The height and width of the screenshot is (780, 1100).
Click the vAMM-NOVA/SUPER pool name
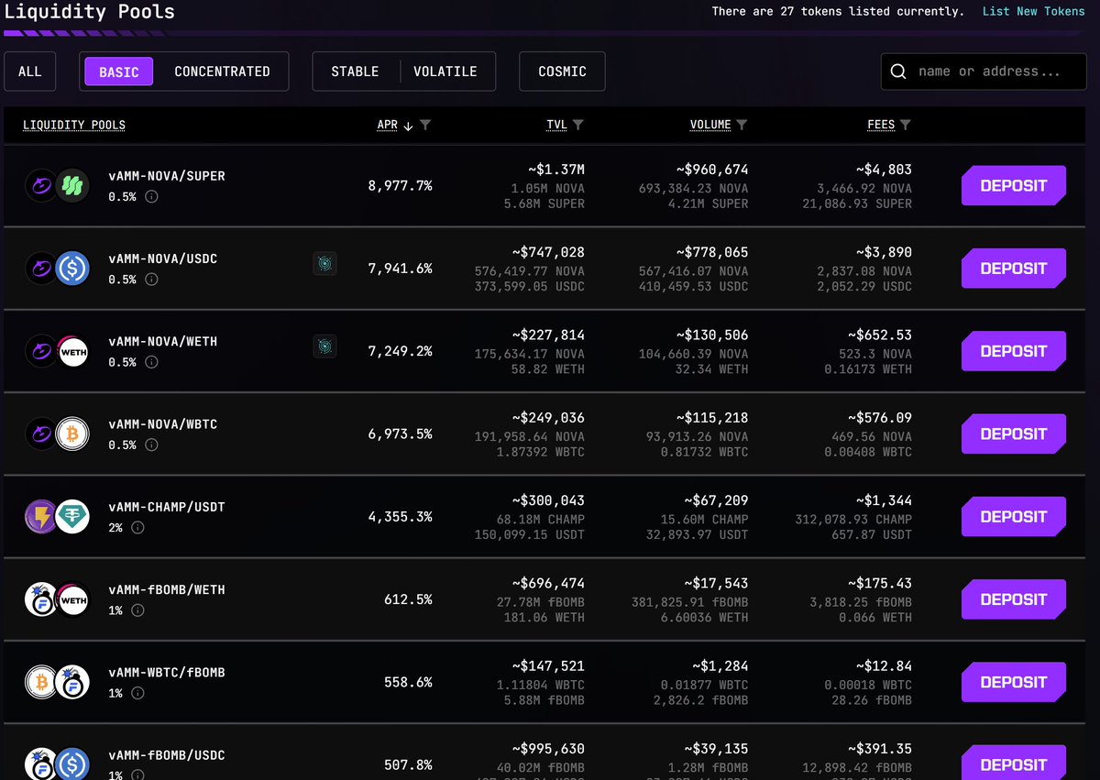(x=167, y=176)
